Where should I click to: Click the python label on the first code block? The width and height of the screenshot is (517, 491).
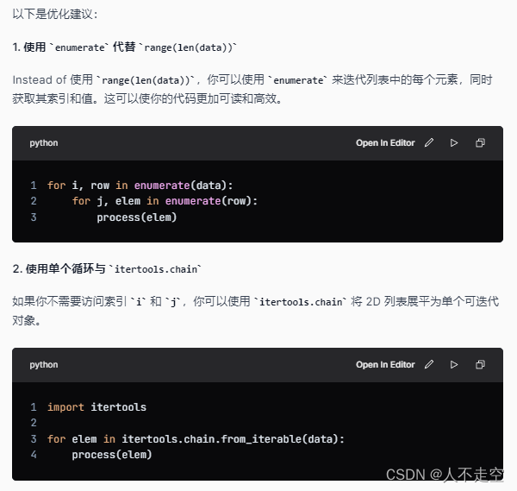pos(44,143)
